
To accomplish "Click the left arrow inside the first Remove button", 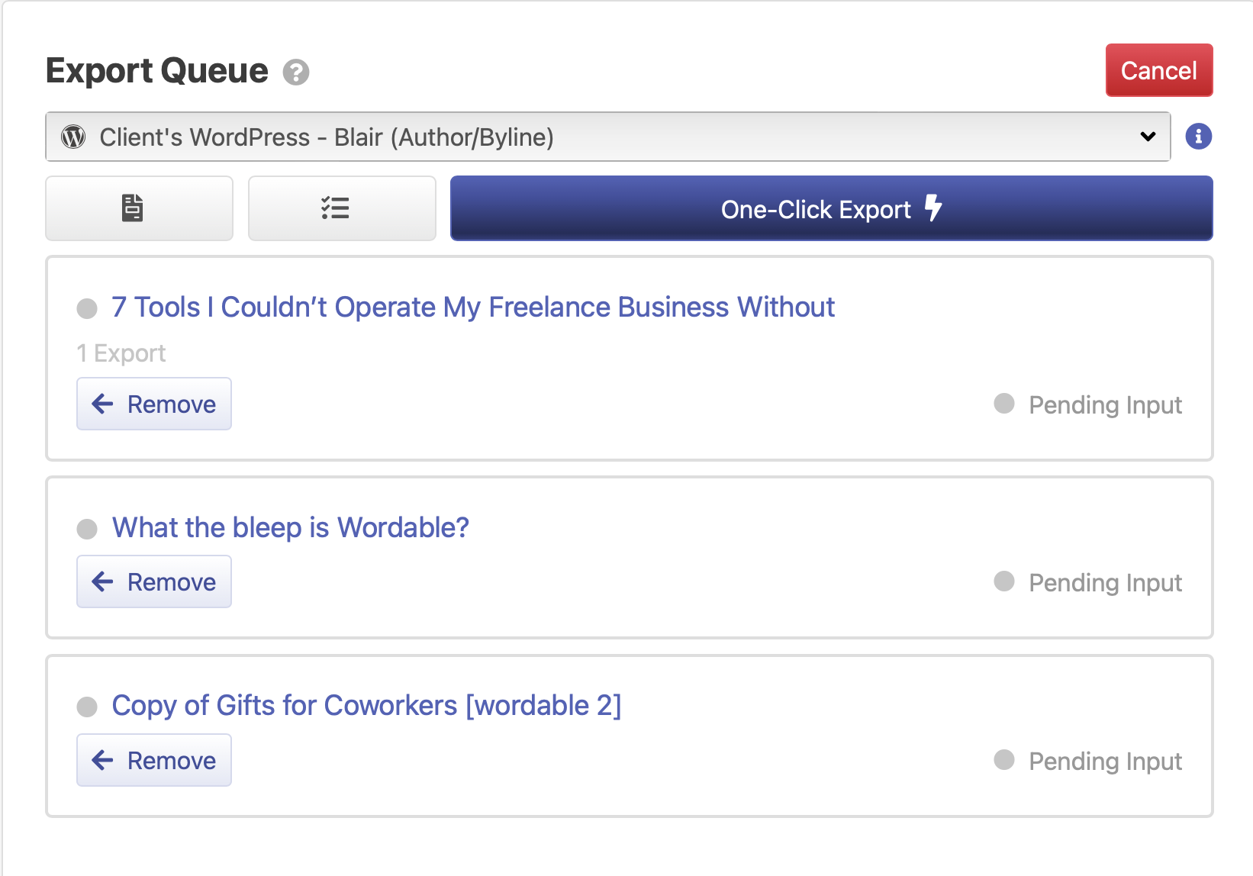I will point(101,404).
